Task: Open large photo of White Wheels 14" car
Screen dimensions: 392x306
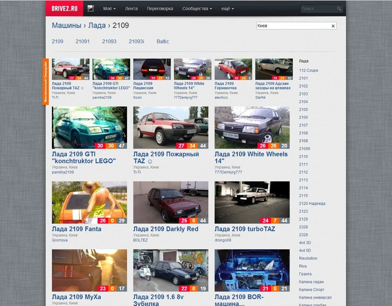Action: tap(252, 127)
